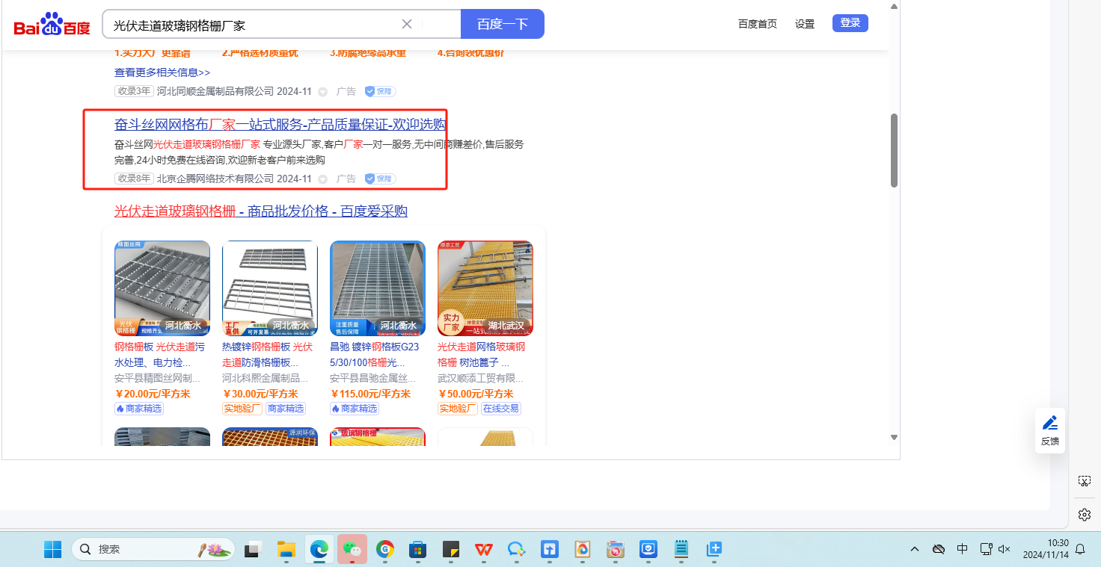Click price ¥30.00元/平方米

click(260, 394)
